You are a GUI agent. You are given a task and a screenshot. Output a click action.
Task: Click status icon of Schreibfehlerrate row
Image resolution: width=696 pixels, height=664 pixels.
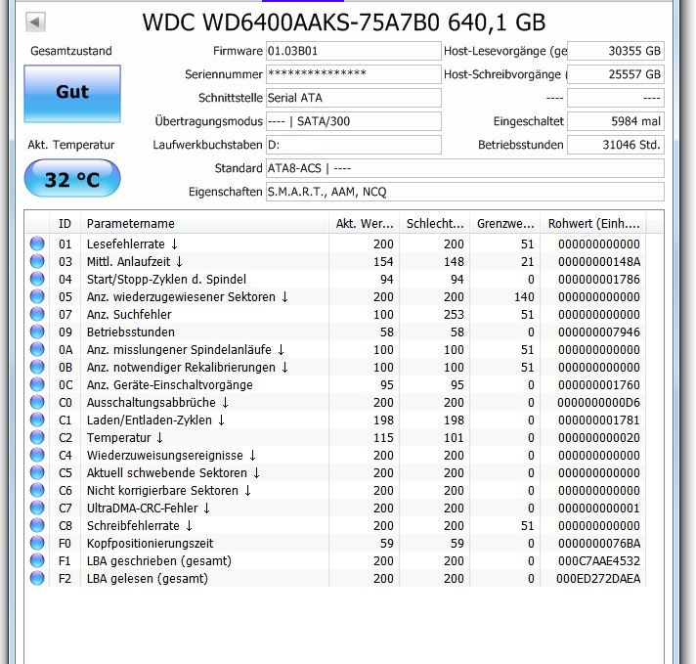pos(37,525)
